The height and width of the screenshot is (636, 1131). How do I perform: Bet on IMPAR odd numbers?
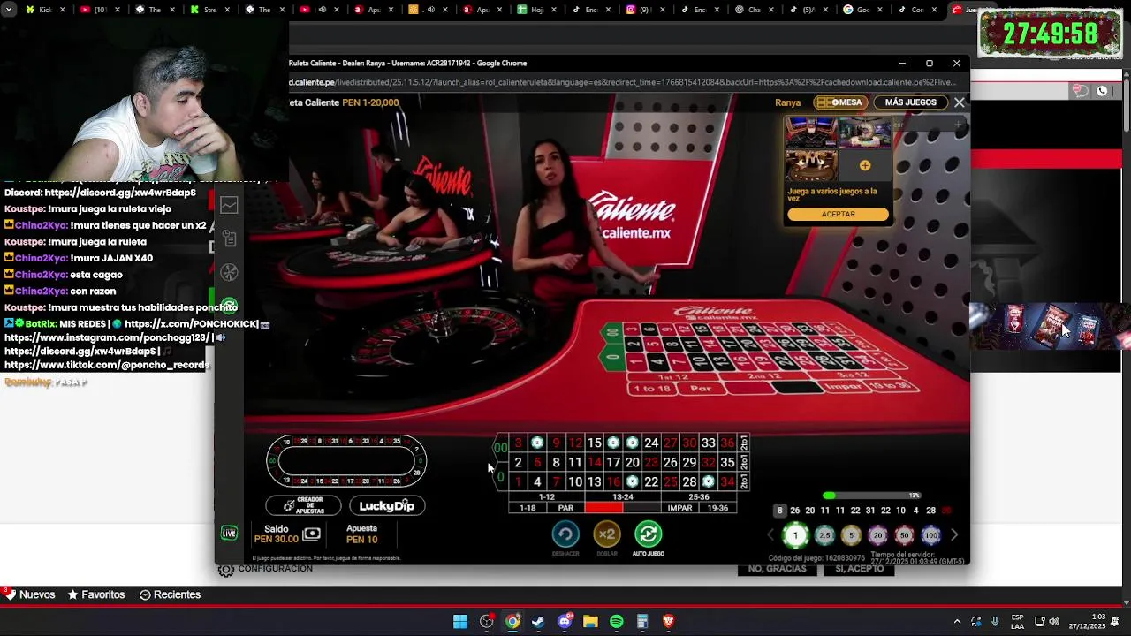[679, 508]
